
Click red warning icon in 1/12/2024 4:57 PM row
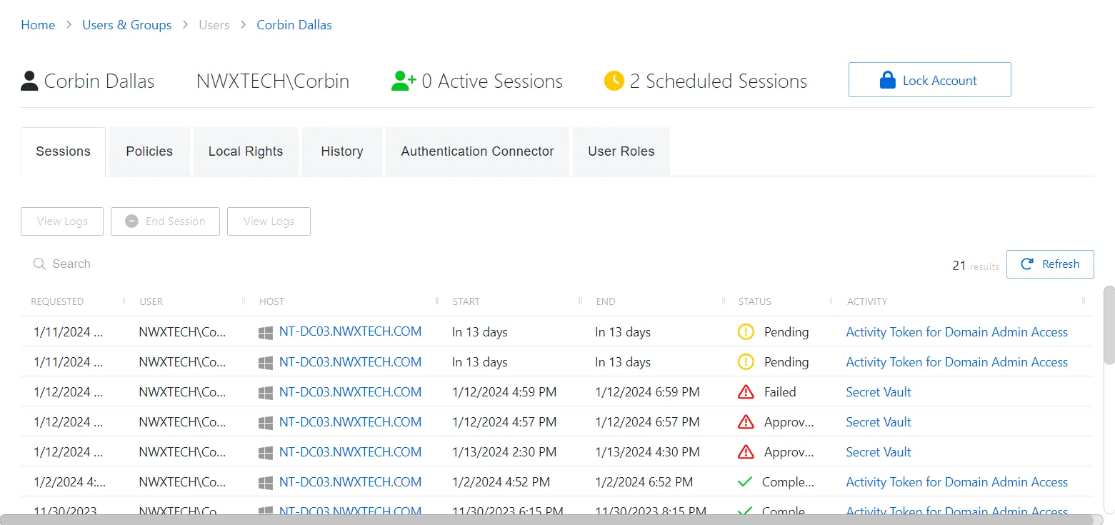(746, 422)
